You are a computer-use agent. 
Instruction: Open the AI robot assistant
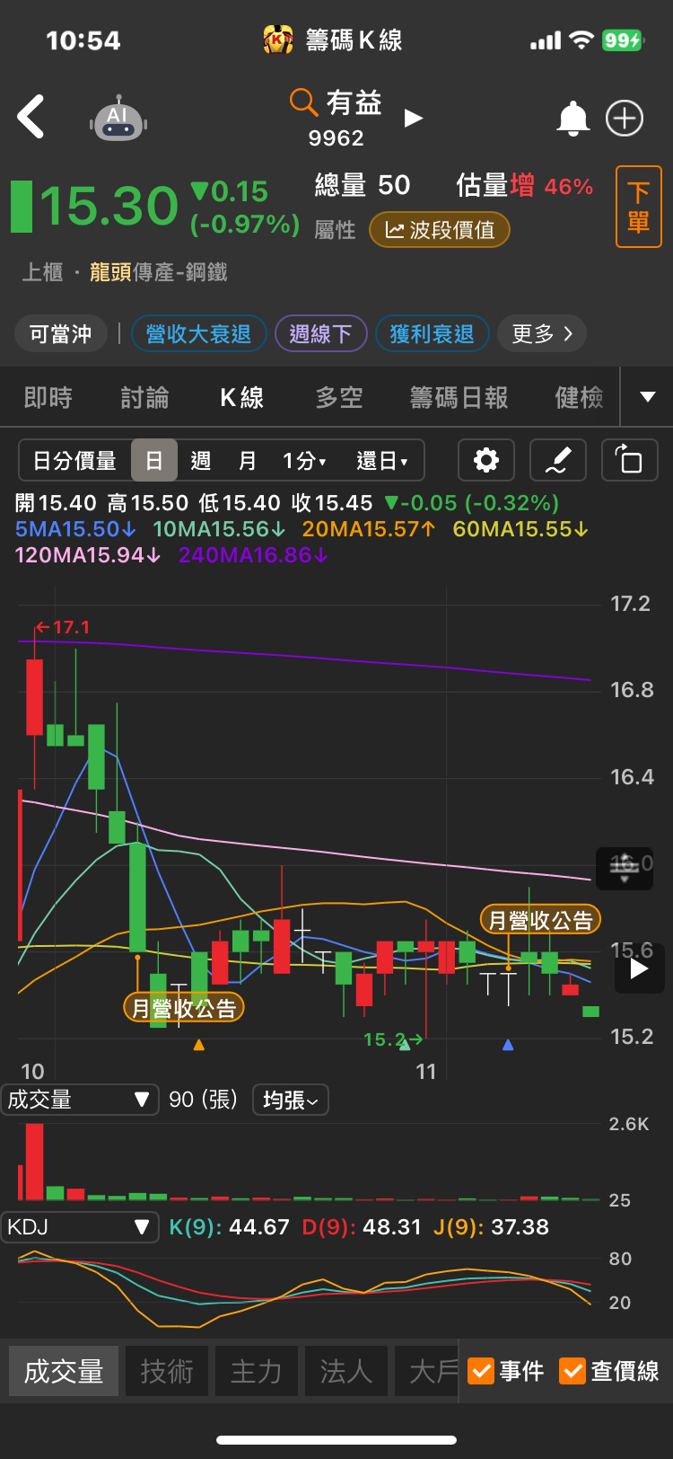click(118, 119)
